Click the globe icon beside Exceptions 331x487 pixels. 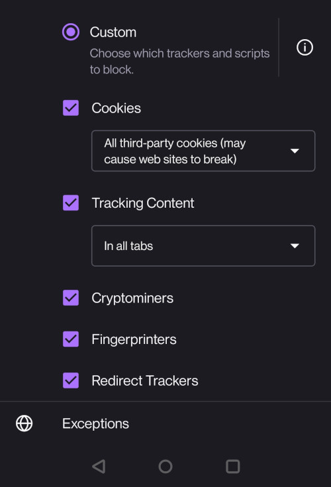pyautogui.click(x=24, y=423)
